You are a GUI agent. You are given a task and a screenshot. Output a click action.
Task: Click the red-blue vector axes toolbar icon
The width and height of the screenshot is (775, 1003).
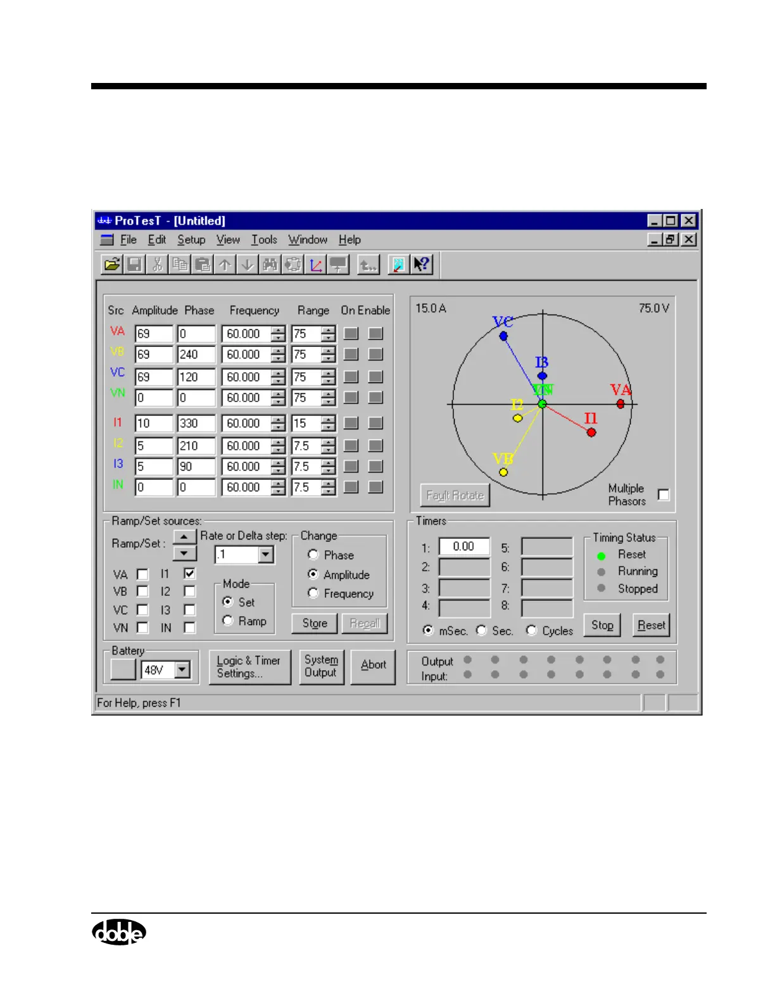315,264
